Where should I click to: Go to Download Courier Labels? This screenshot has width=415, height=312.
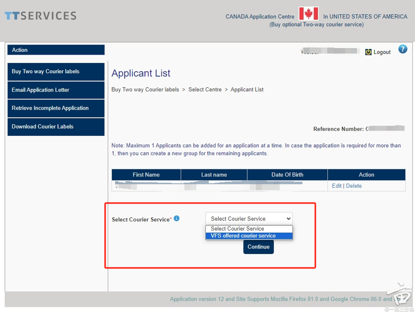coord(56,127)
